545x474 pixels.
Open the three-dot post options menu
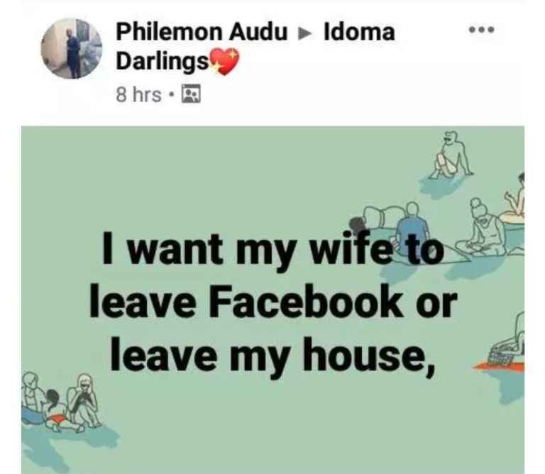click(481, 30)
